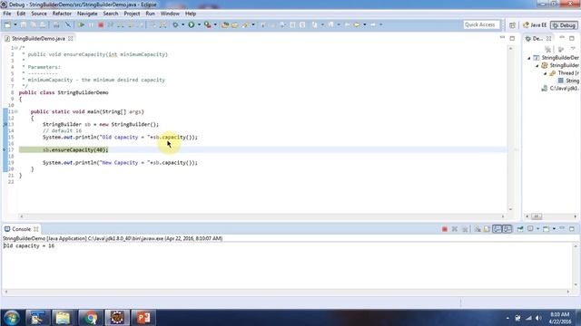This screenshot has width=581, height=326.
Task: Click the Run External Tools icon
Action: (x=208, y=24)
